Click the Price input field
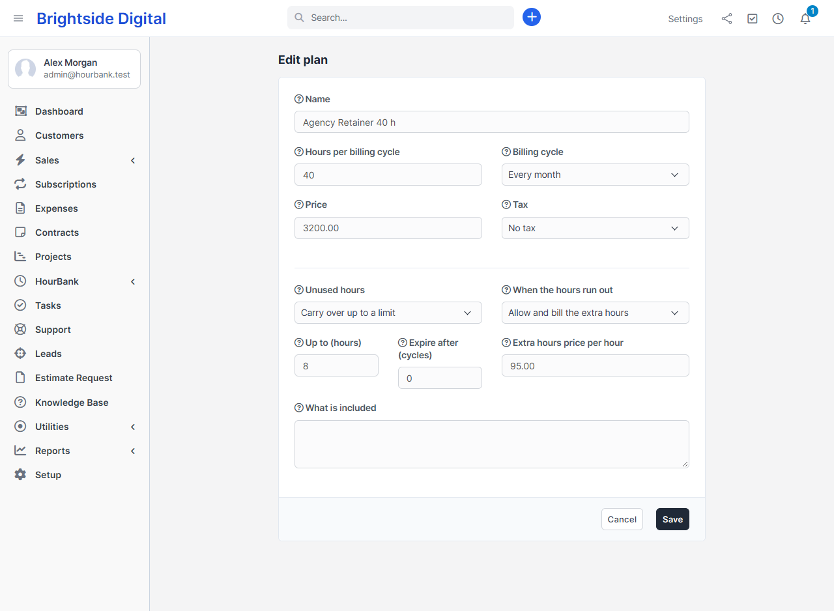Viewport: 834px width, 611px height. pyautogui.click(x=388, y=228)
